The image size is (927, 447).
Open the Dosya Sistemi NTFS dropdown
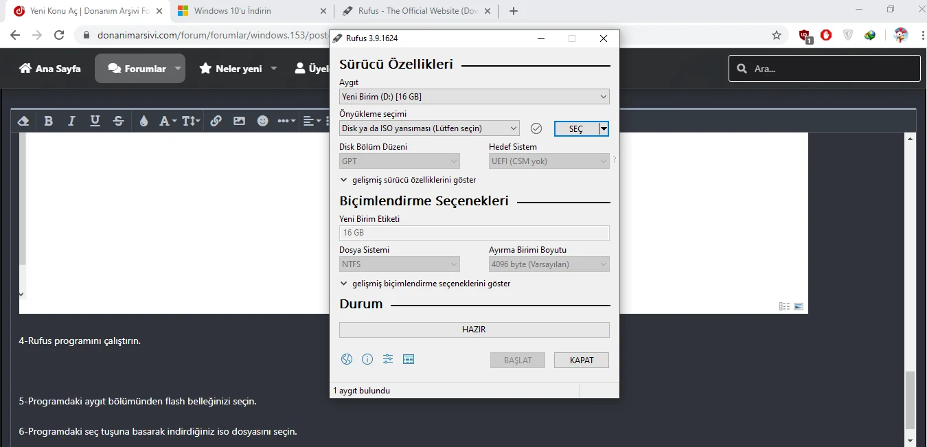pos(400,264)
